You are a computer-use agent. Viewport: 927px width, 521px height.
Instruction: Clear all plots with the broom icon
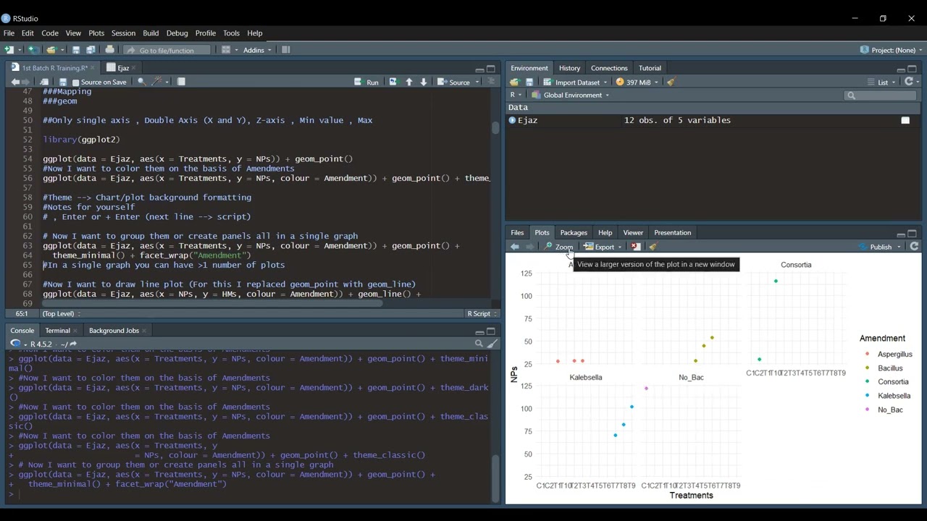point(653,247)
